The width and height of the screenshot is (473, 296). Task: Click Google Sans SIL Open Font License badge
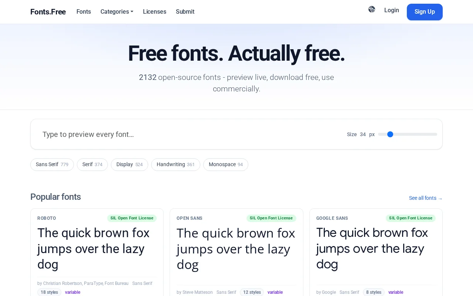pos(411,218)
